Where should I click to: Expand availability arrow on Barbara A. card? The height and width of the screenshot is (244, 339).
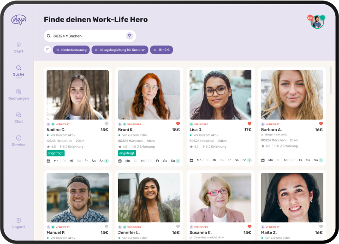[321, 160]
